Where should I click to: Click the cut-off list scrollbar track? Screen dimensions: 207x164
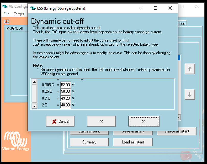click(34, 94)
